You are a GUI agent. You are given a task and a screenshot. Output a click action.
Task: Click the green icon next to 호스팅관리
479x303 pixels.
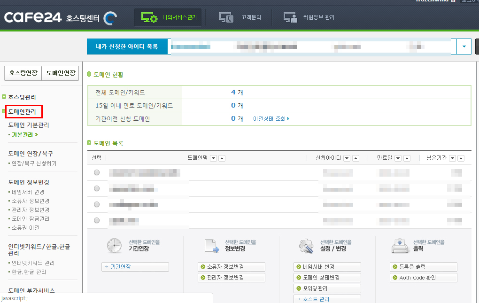[x=4, y=97]
